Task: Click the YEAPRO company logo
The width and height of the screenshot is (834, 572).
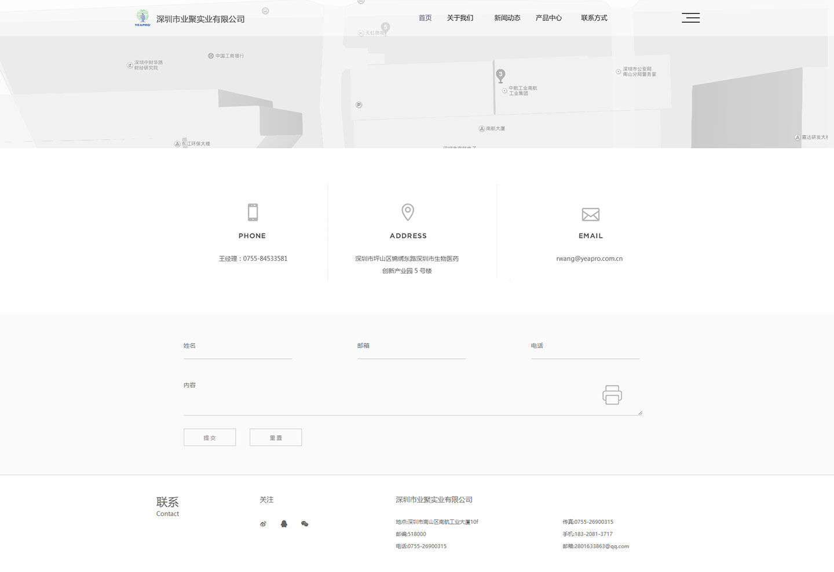Action: click(142, 18)
